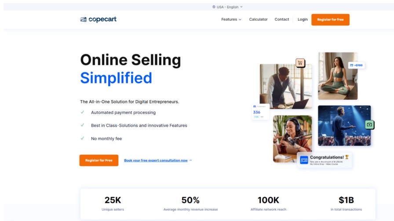Click the +$100 payment badge

coord(356,65)
